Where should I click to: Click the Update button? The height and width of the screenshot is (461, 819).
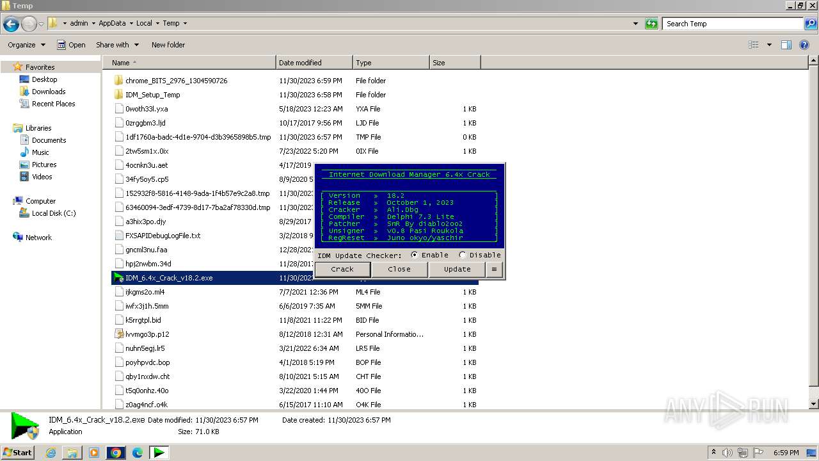pos(457,270)
